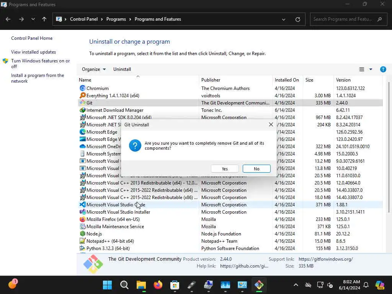Click the Microsoft Edge icon in list
This screenshot has width=392, height=294.
(x=83, y=132)
